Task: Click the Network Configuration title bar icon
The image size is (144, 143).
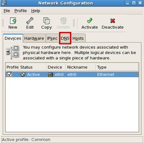Action: [x=4, y=3]
